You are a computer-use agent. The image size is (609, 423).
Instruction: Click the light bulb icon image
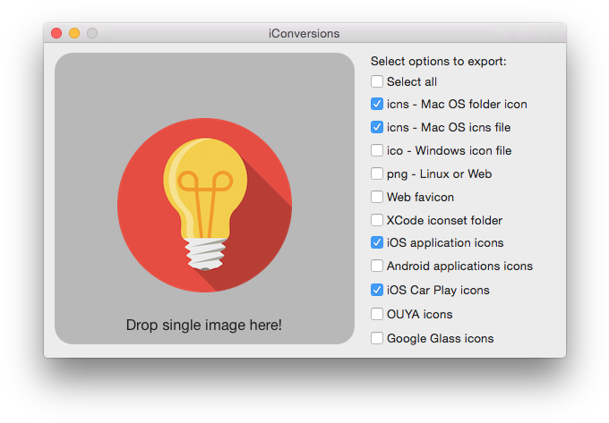click(x=205, y=205)
